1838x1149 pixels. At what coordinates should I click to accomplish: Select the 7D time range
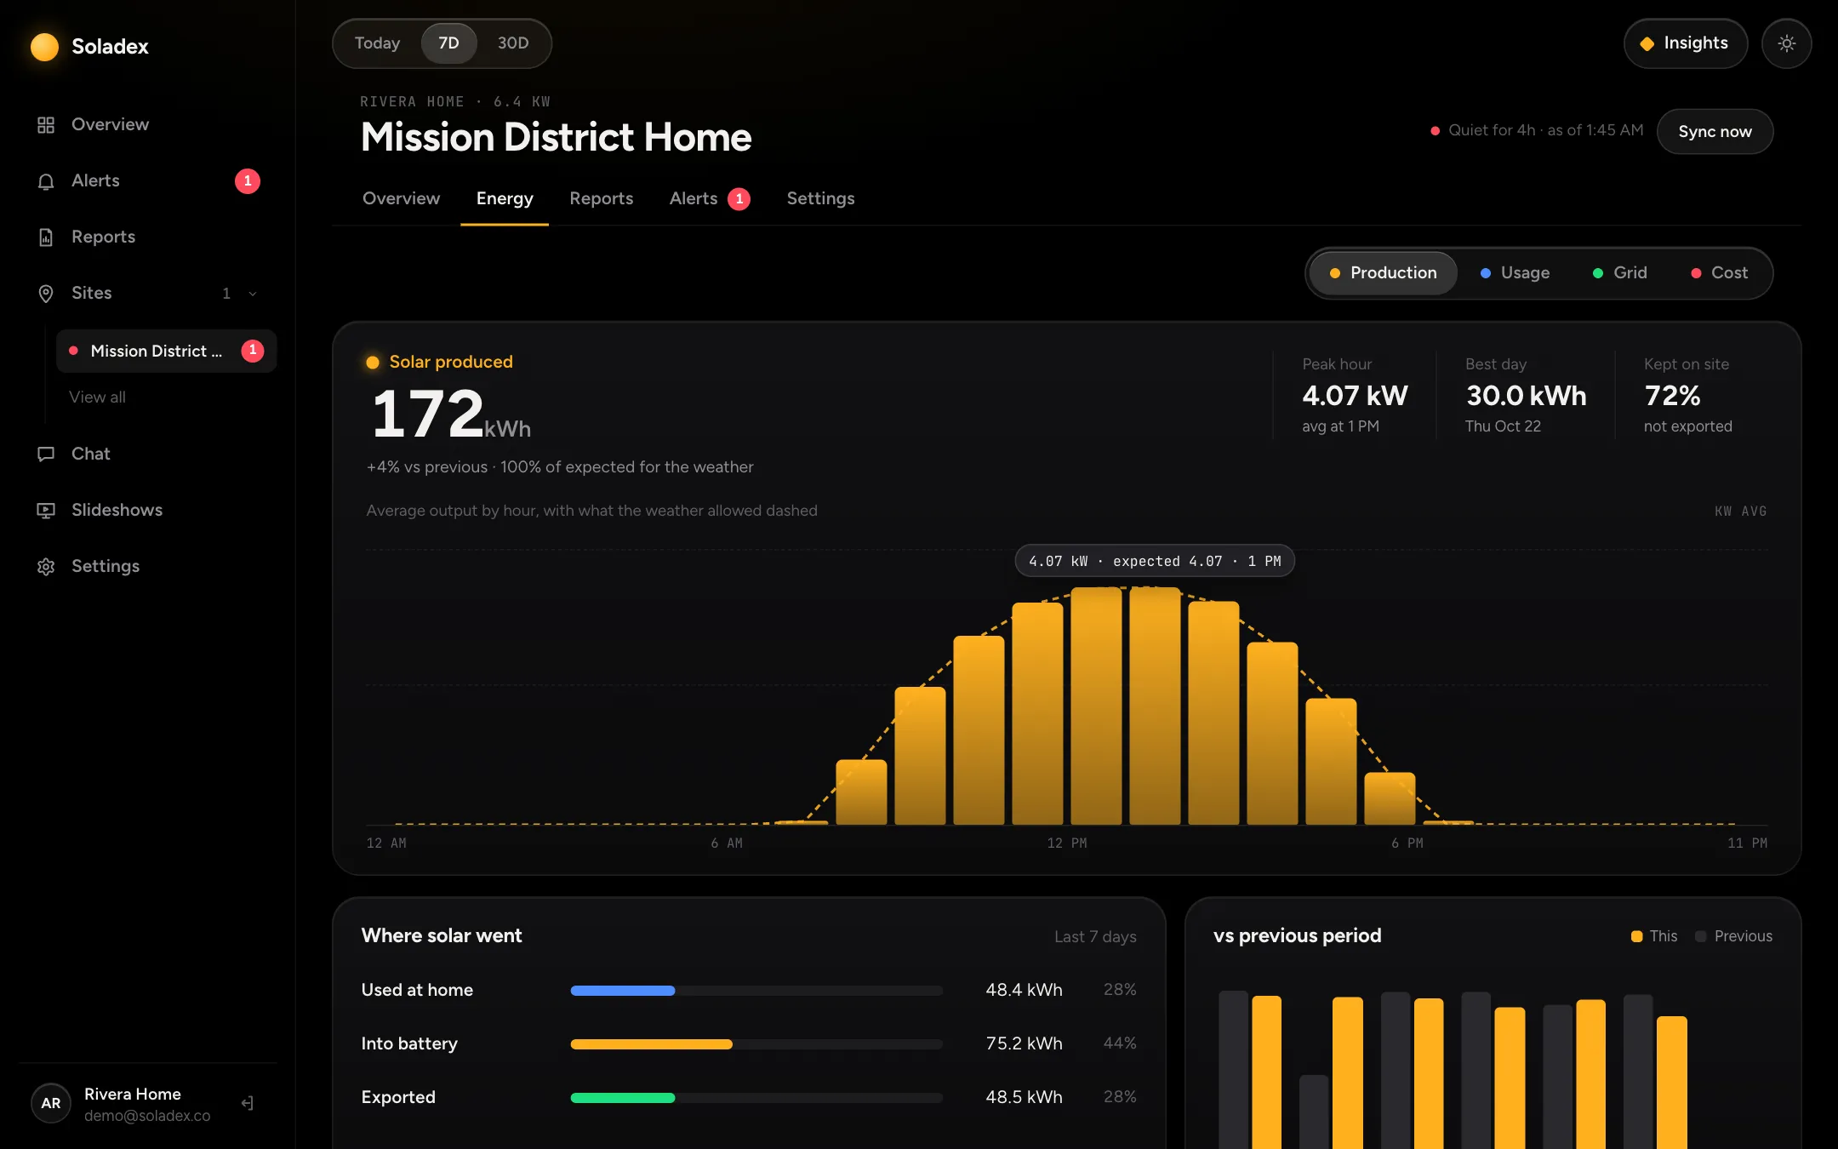pyautogui.click(x=448, y=43)
